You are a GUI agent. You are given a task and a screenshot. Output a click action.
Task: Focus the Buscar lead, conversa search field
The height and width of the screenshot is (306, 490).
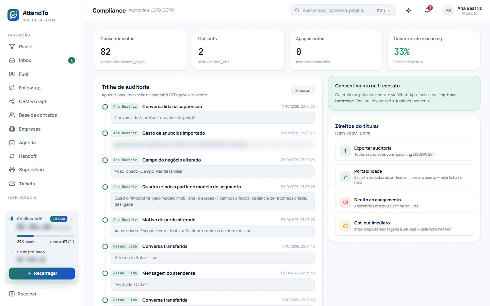[x=343, y=11]
